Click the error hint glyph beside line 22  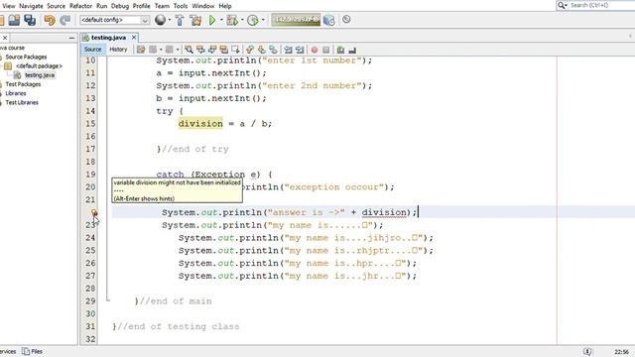[94, 212]
